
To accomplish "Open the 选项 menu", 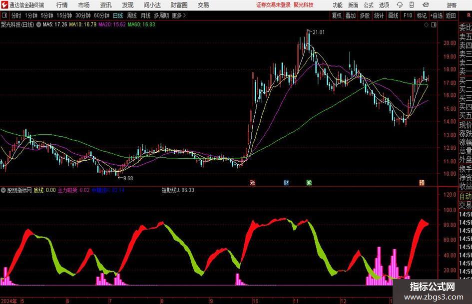I will (384, 5).
